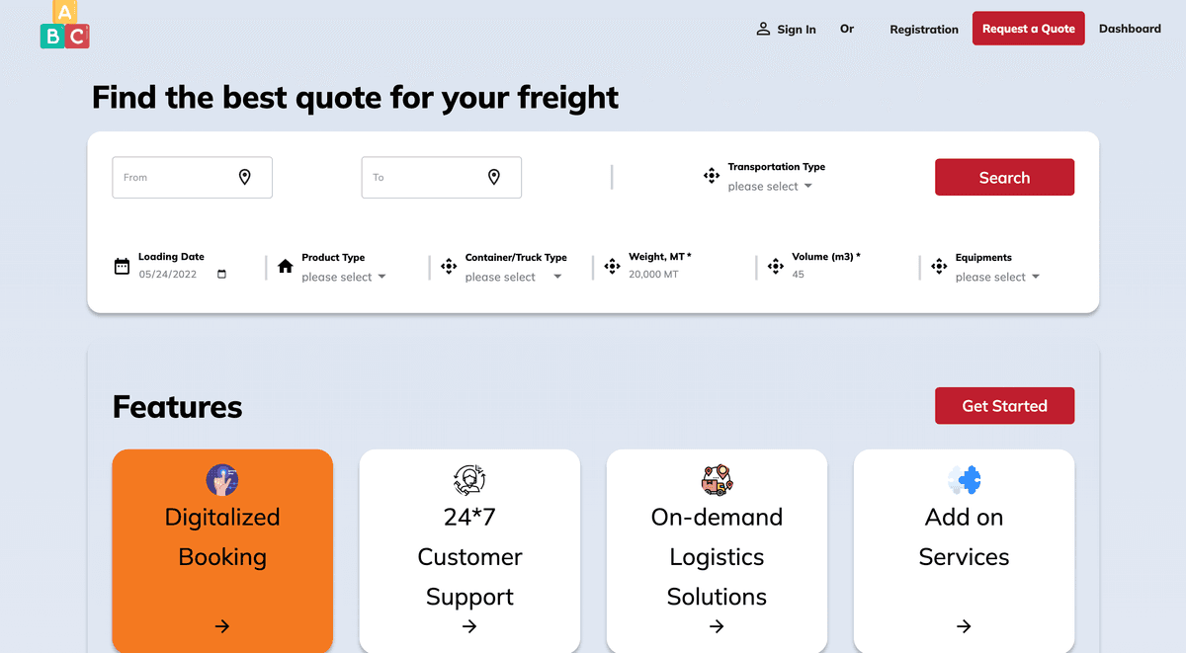Open the calendar icon beside Loading Date

[x=122, y=265]
